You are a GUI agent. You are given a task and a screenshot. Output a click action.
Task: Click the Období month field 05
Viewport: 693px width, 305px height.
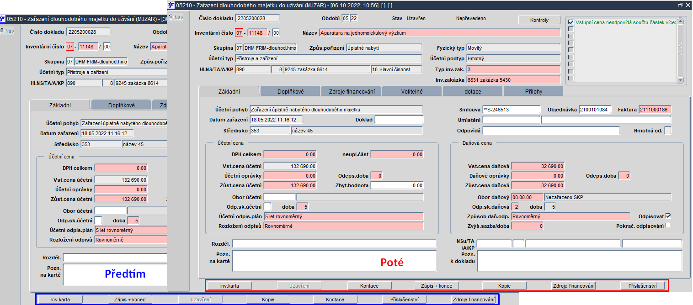[x=345, y=18]
